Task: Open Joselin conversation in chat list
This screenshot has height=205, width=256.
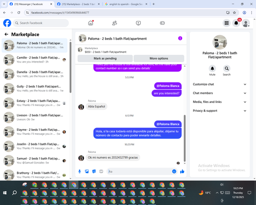Action: pos(35,146)
